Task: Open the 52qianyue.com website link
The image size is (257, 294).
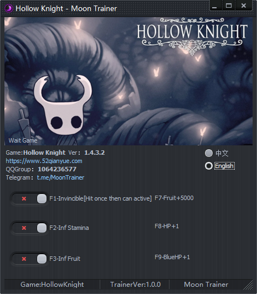Action: point(44,161)
